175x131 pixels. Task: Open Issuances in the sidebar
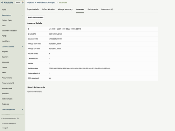pyautogui.click(x=5, y=62)
